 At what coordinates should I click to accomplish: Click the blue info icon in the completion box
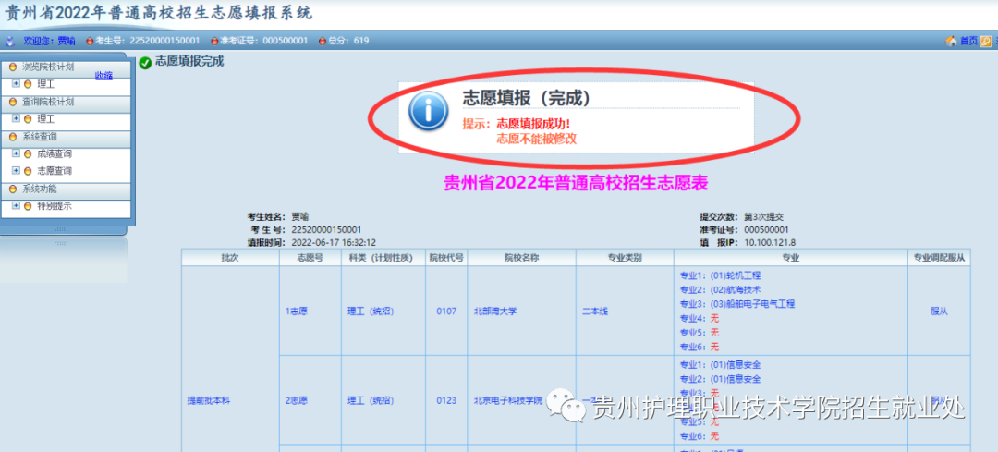429,112
